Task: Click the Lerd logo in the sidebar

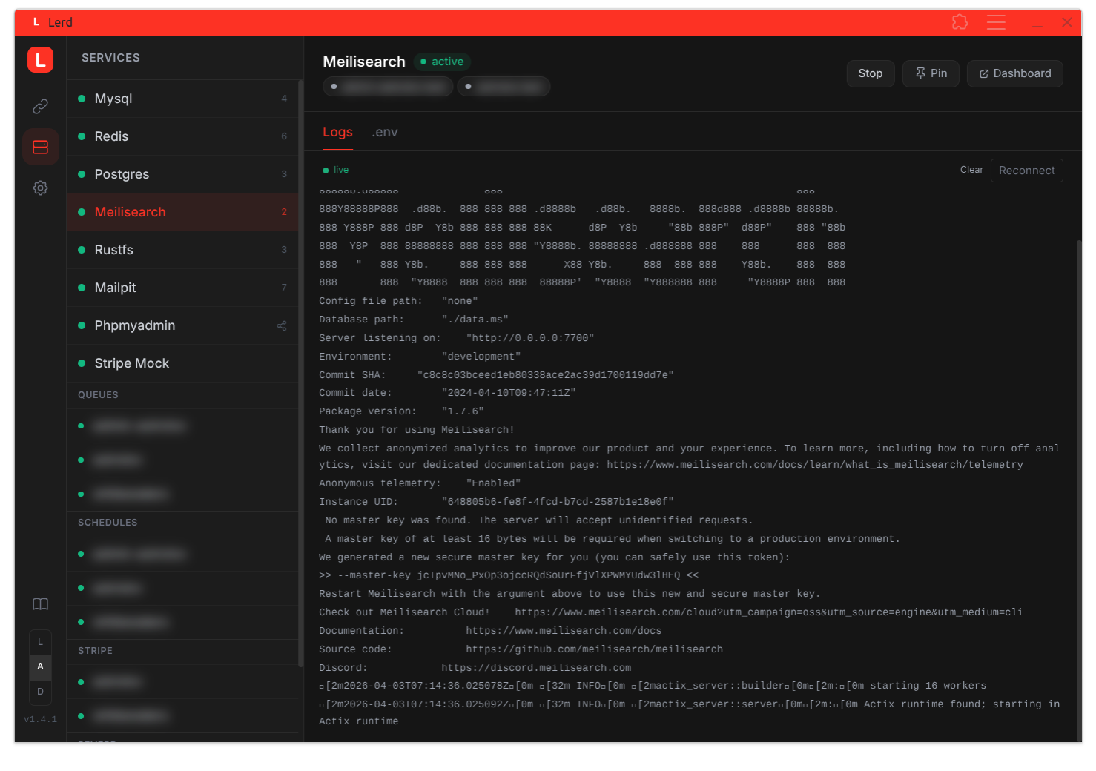Action: tap(40, 59)
